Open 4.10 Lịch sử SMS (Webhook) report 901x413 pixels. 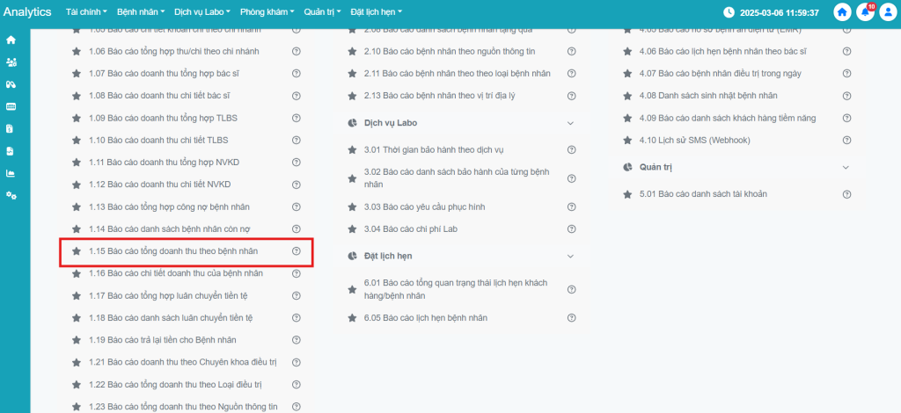click(683, 140)
